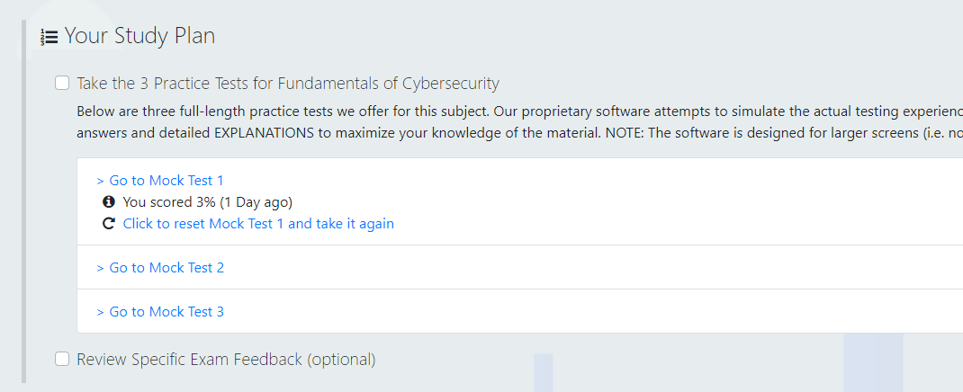Screen dimensions: 963x392
Task: Click the Review Specific Exam Feedback (optional) label
Action: [x=226, y=359]
